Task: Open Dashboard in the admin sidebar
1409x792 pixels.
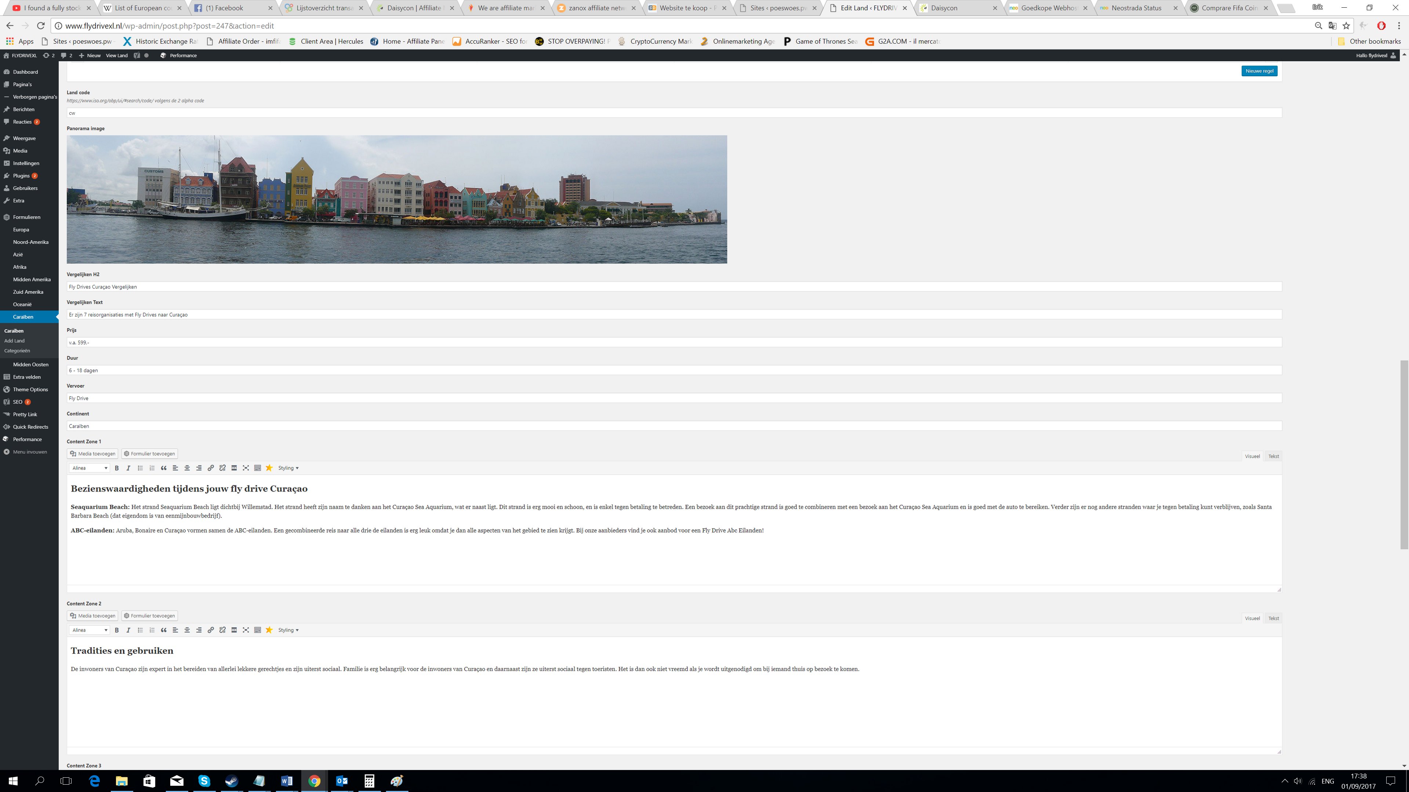Action: pos(25,72)
